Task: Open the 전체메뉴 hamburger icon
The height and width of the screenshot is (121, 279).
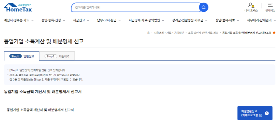Action: coord(270,5)
